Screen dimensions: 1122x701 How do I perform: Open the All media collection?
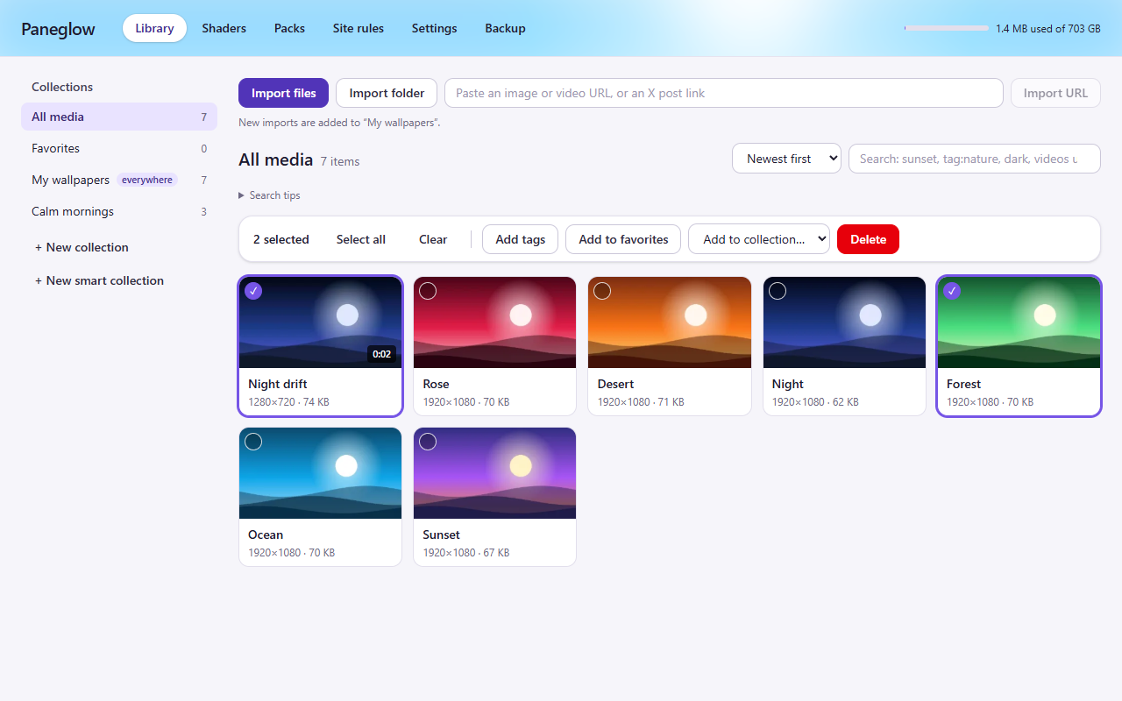[x=119, y=117]
